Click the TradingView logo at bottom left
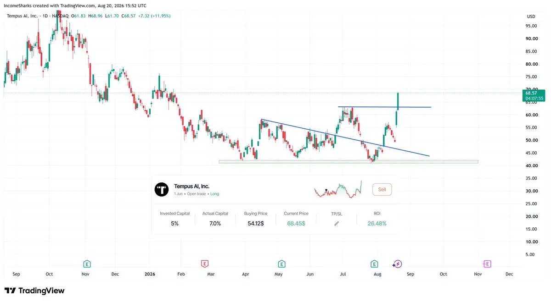551x302 pixels. point(34,291)
